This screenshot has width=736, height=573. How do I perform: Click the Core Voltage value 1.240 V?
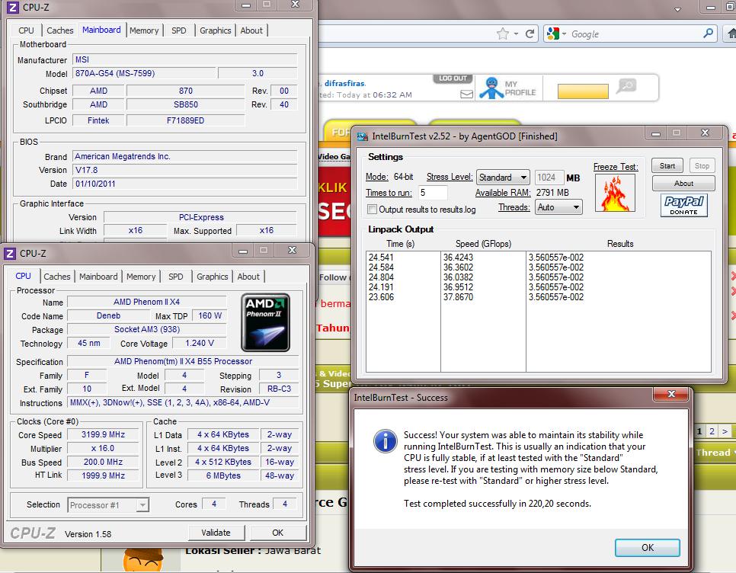click(200, 343)
